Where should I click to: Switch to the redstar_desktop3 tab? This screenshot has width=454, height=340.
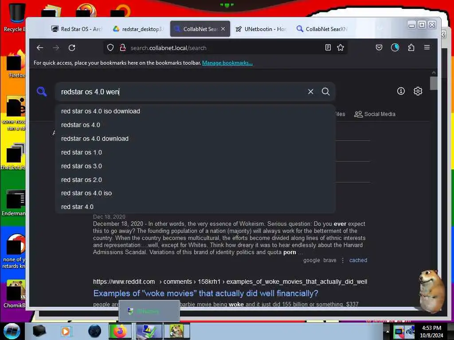138,29
